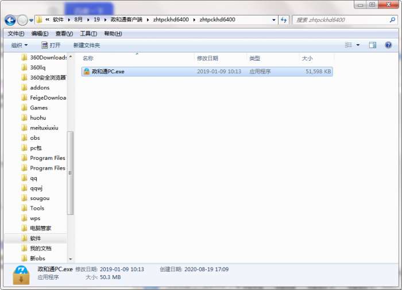Sort by the 大小 column header
Viewport: 402px width, 290px height.
[x=307, y=58]
